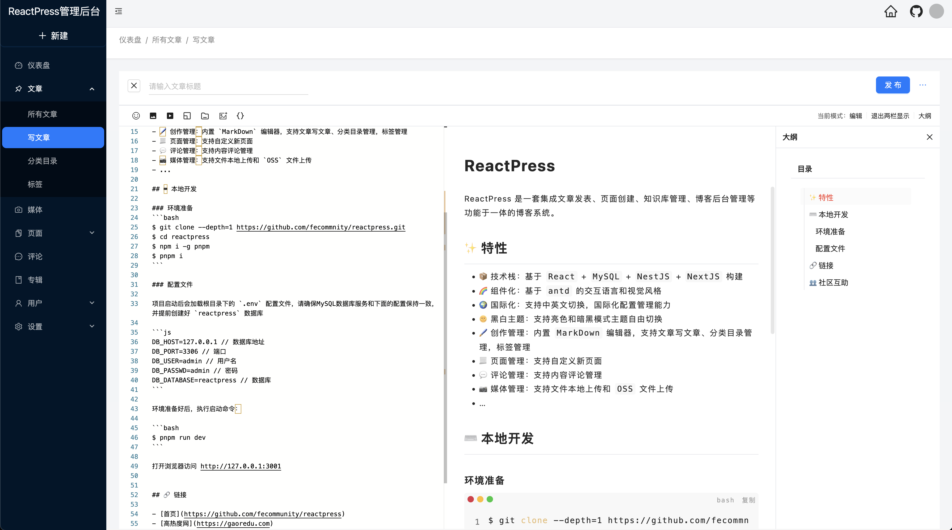Click the comment bubble icon beside 评论
The height and width of the screenshot is (530, 952).
[x=19, y=256]
